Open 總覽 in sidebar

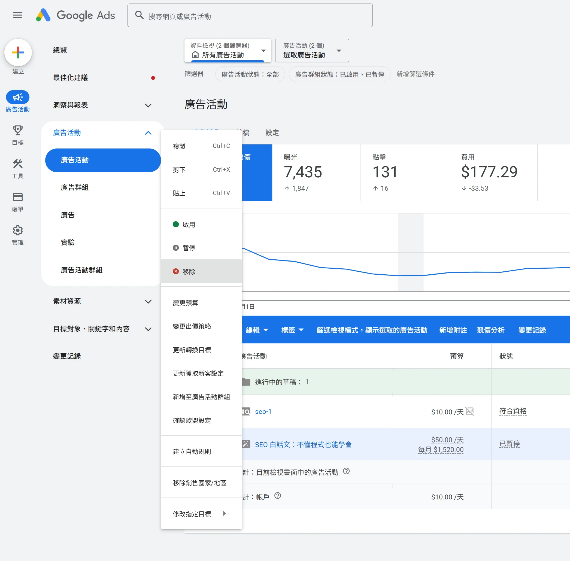(x=60, y=50)
